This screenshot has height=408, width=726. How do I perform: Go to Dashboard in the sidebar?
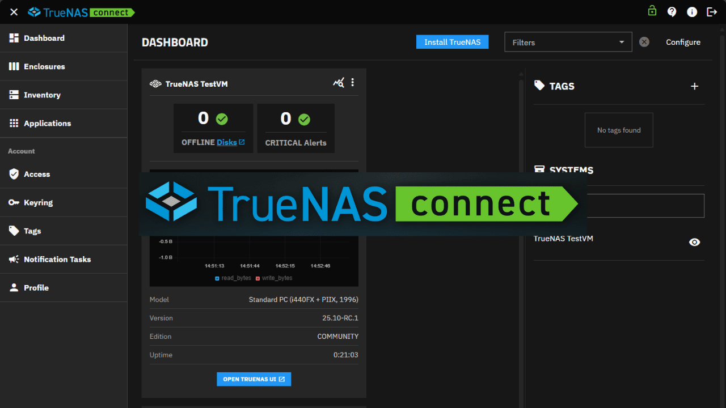click(64, 38)
